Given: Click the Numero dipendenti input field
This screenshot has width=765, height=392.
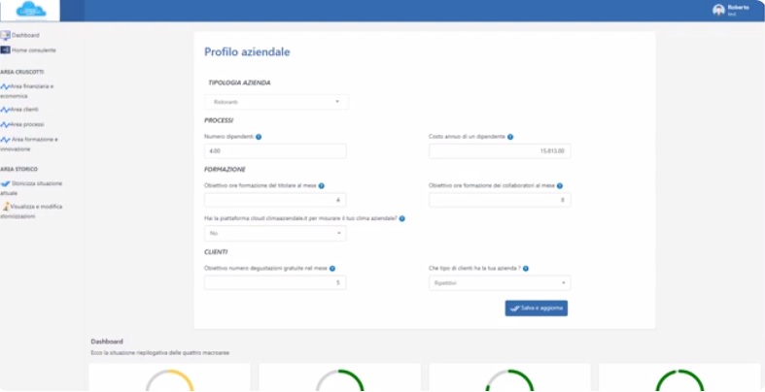Looking at the screenshot, I should tap(275, 151).
